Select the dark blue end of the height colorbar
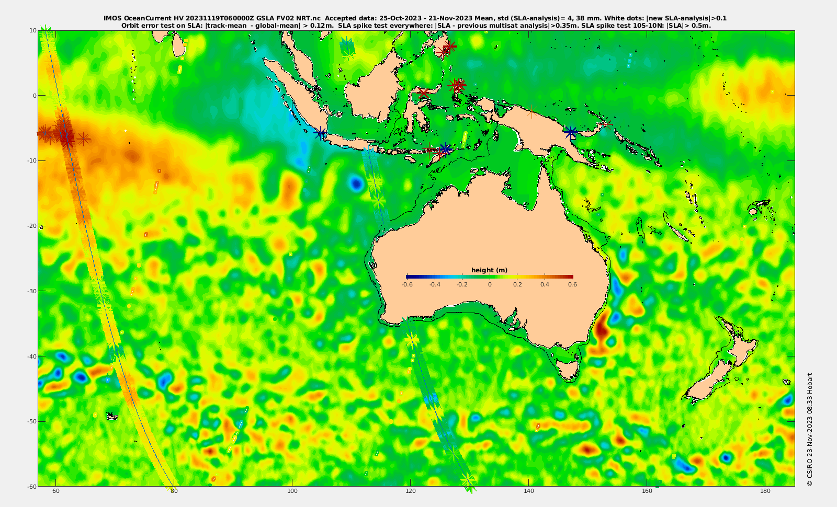 click(409, 277)
